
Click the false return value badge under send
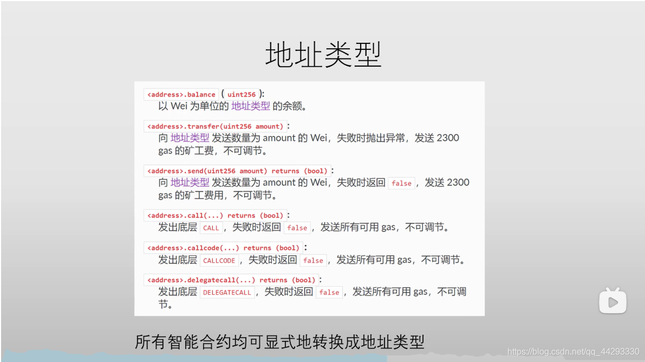(x=401, y=183)
